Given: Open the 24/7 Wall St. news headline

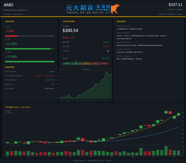Looking at the screenshot, I should (129, 29).
